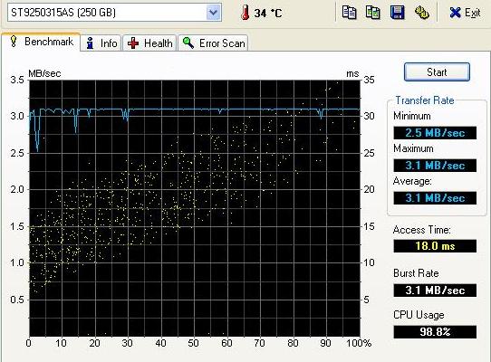Open the options gear icon

coord(421,13)
